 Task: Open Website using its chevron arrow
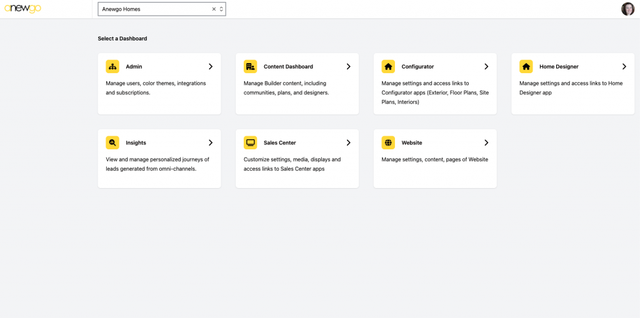click(486, 143)
